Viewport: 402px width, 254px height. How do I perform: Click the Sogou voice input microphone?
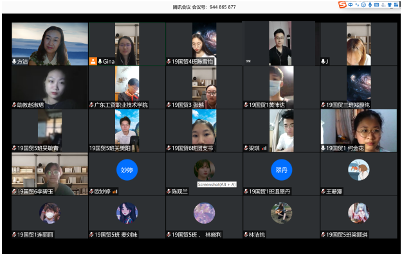tap(370, 5)
